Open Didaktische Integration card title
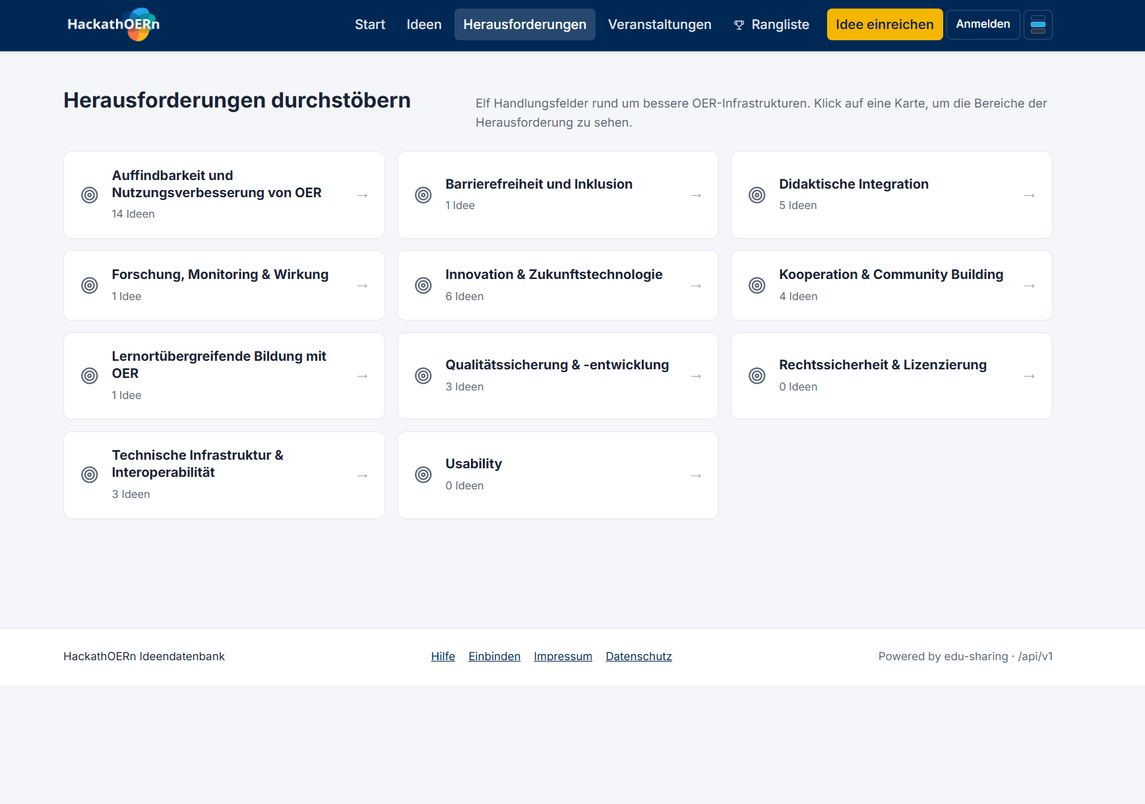The image size is (1145, 804). [854, 184]
